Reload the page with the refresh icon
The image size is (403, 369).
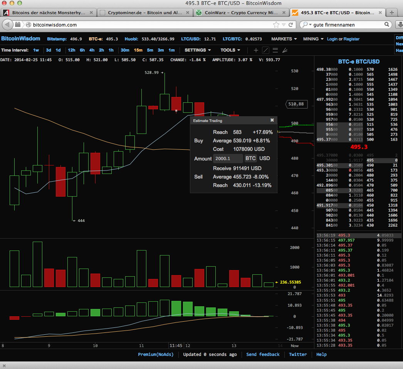290,25
